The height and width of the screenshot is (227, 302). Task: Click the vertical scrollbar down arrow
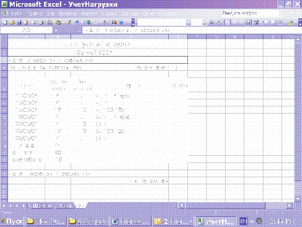[x=298, y=198]
